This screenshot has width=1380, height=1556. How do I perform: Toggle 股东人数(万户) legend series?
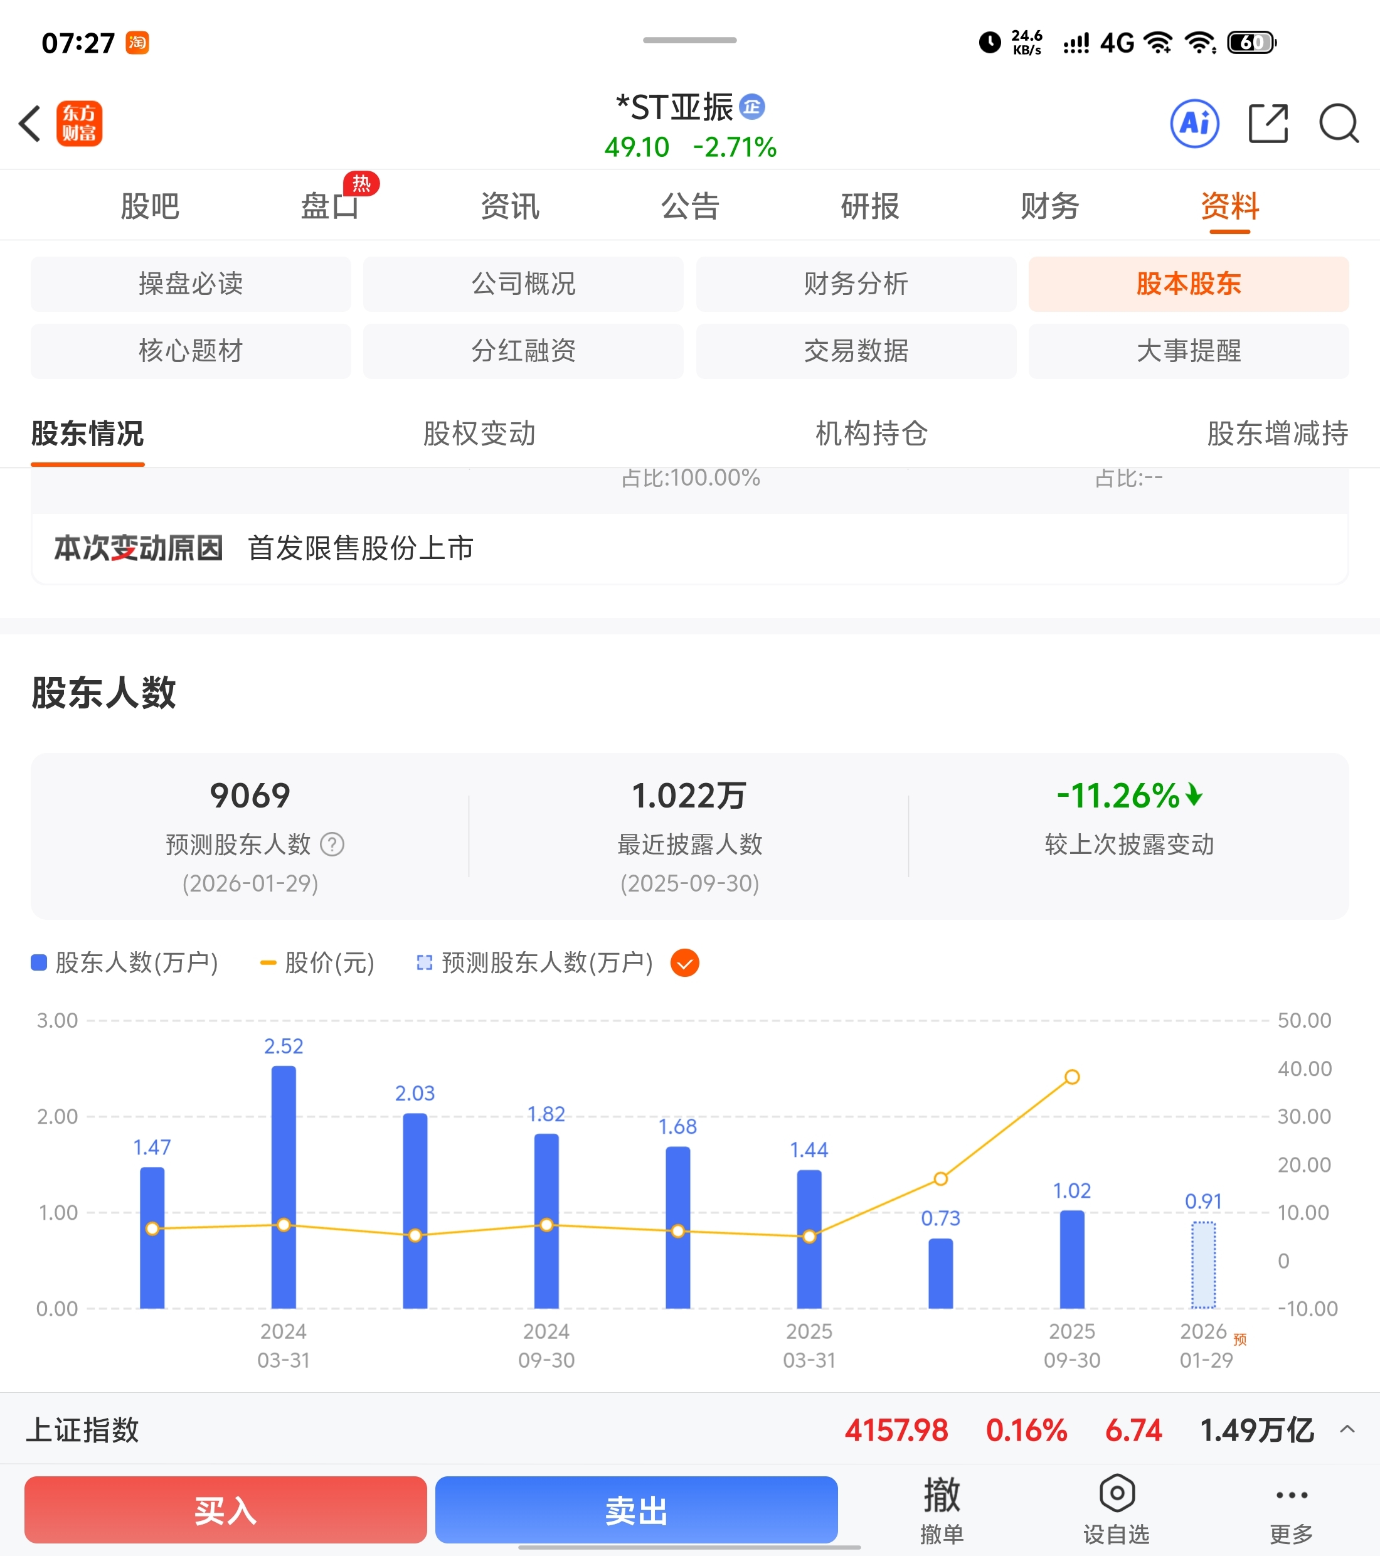tap(125, 963)
